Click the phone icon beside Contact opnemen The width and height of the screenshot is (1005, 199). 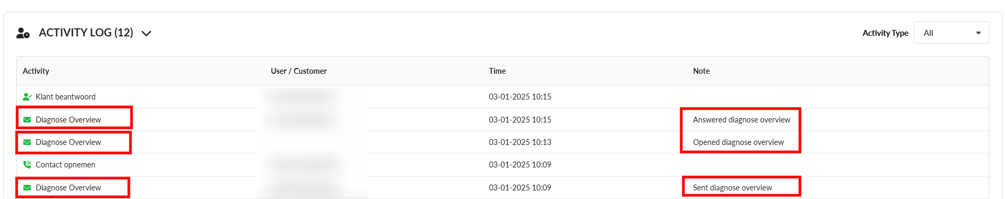(x=27, y=165)
